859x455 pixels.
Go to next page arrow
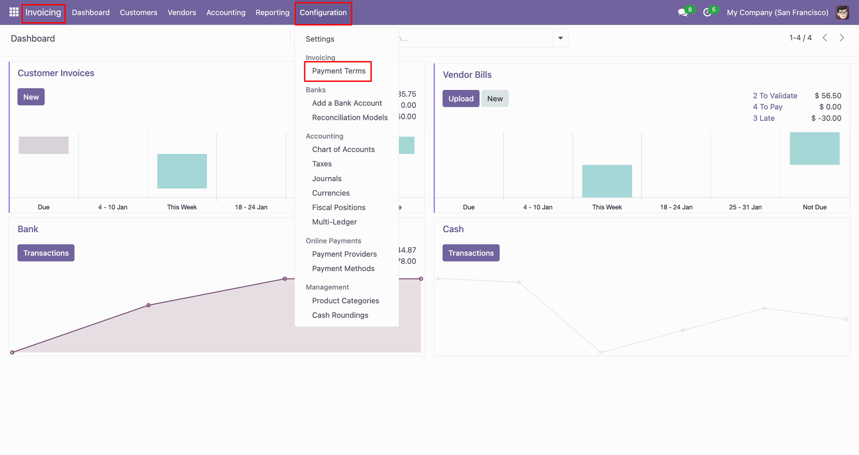pos(842,38)
